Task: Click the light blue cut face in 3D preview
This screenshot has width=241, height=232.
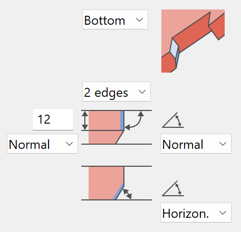Action: tap(174, 48)
